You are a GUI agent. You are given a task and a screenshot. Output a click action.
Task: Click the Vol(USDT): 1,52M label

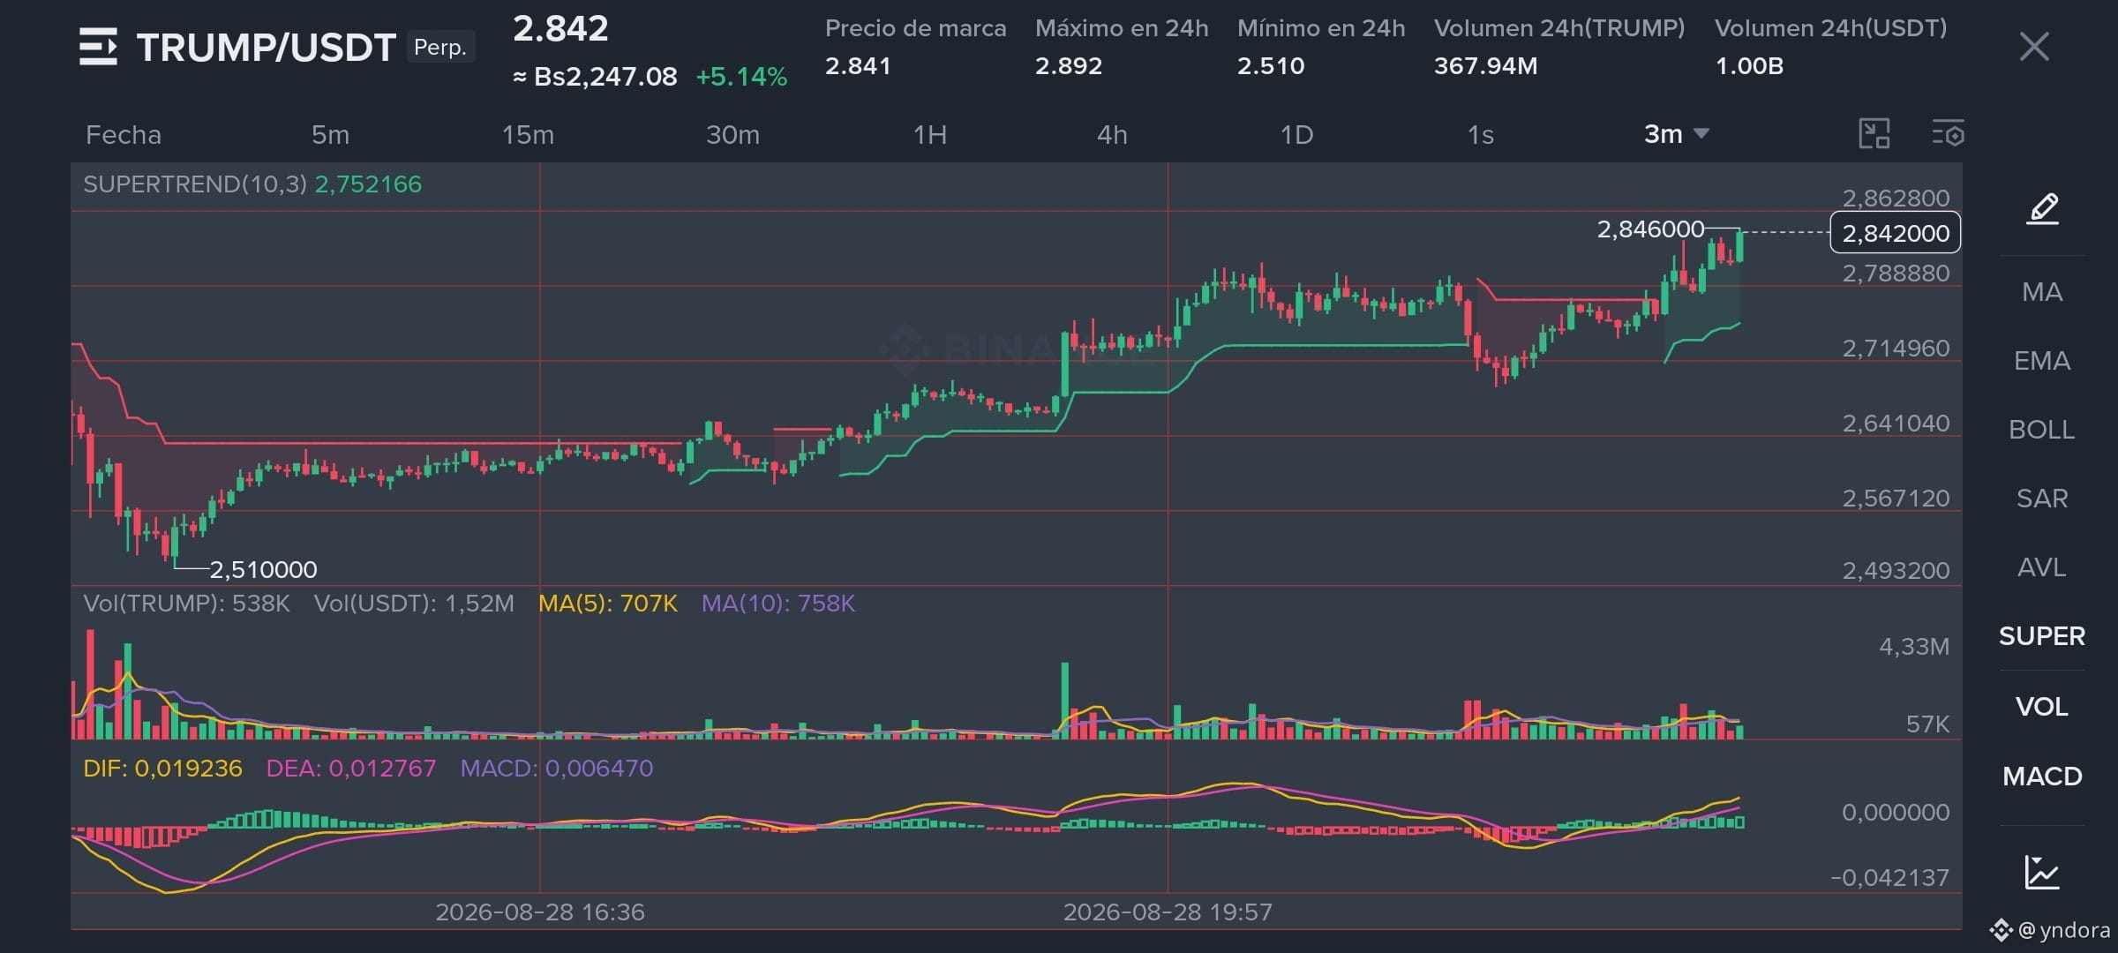coord(414,604)
